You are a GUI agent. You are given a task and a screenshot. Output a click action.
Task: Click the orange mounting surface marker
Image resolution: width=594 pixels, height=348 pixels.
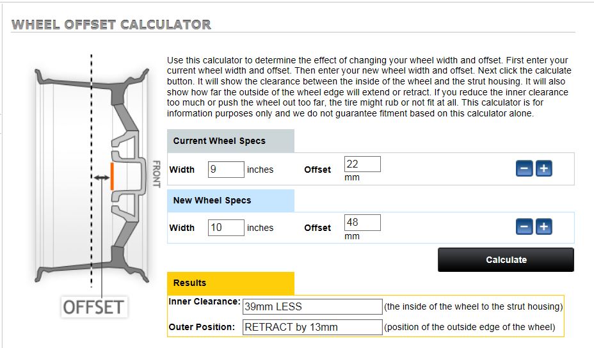(x=112, y=177)
